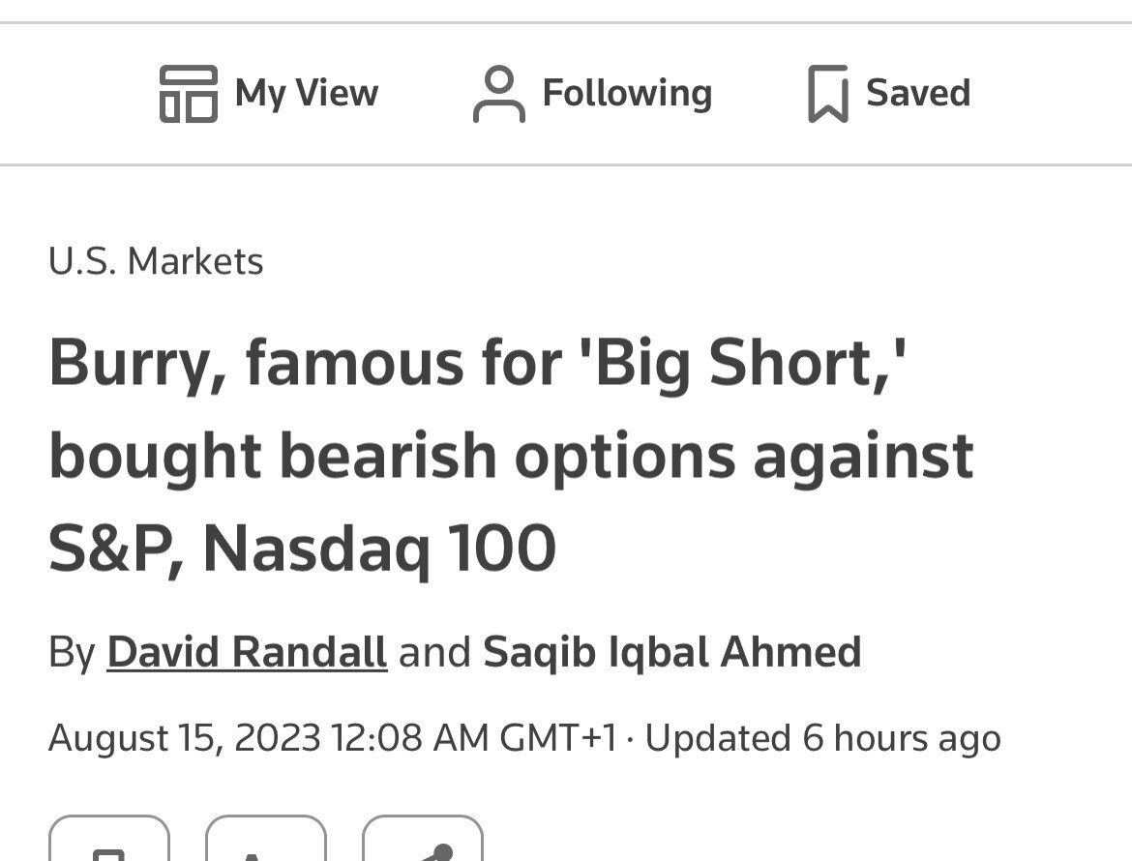
Task: Switch to the Following tab label
Action: (627, 94)
